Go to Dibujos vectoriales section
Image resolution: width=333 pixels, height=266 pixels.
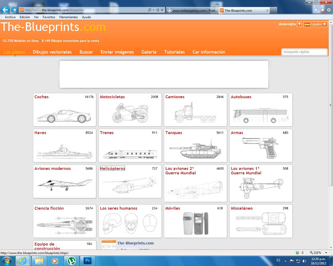pos(52,52)
